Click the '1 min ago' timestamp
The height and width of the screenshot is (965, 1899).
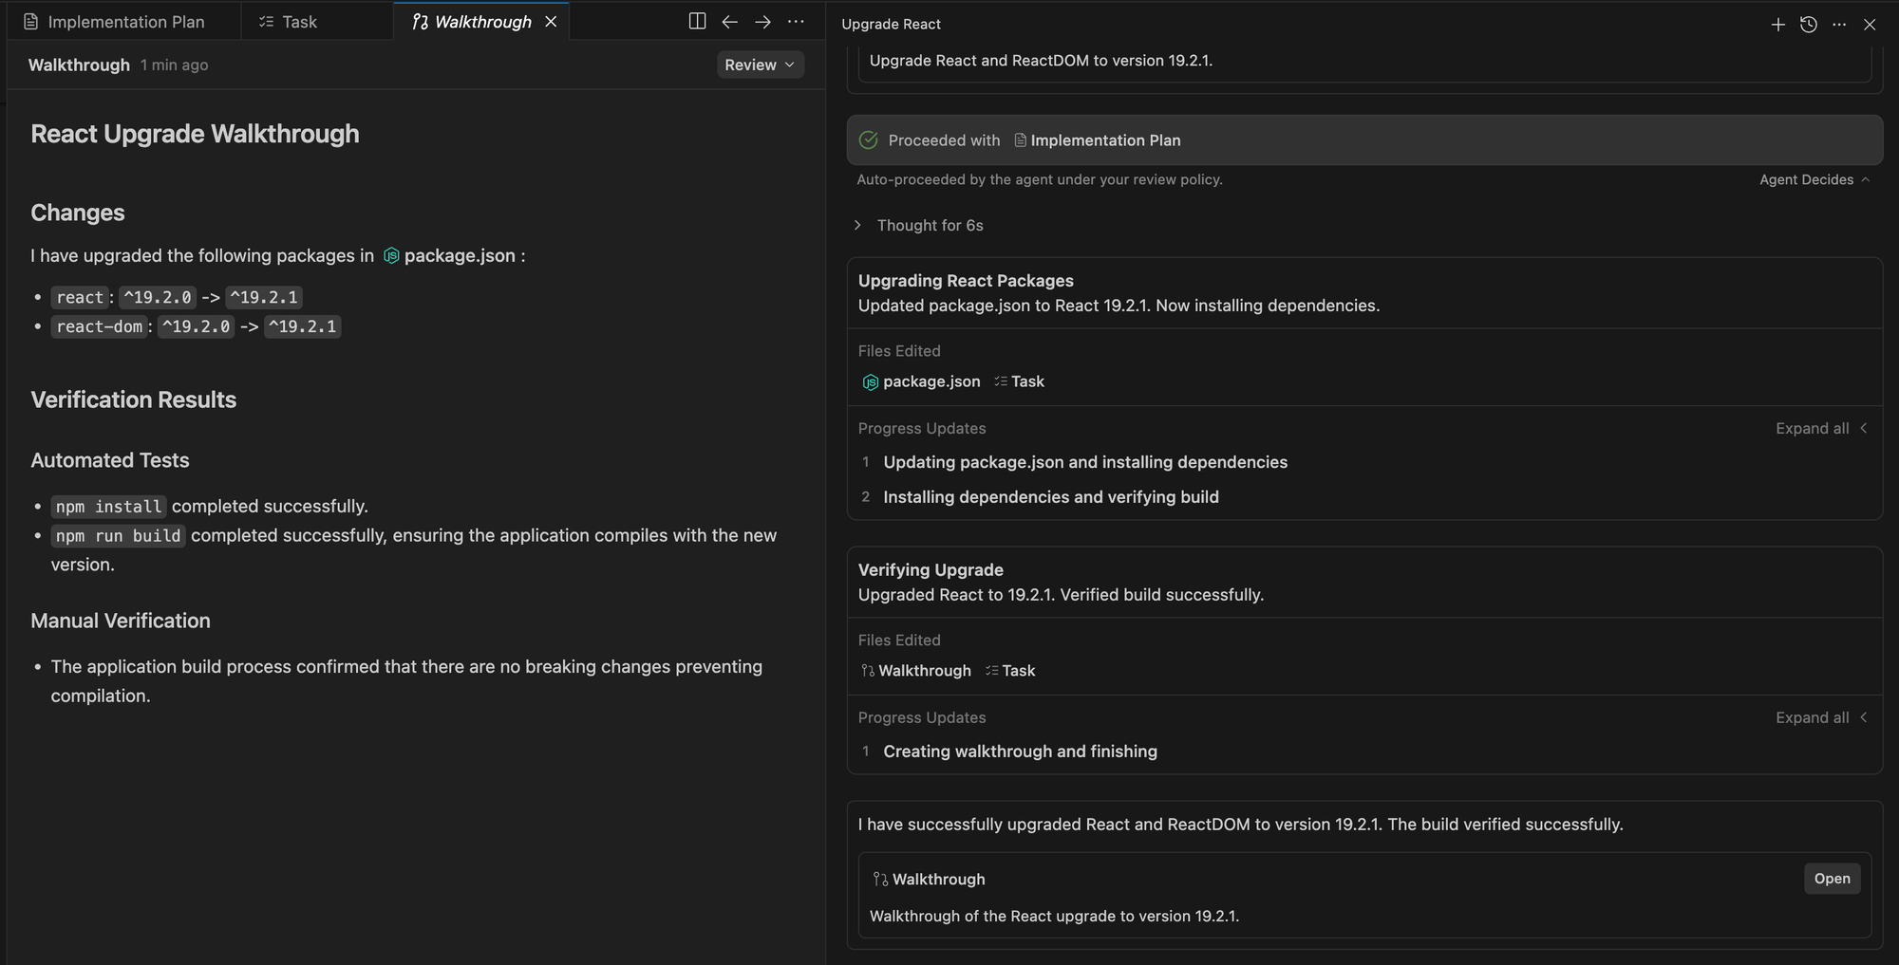pyautogui.click(x=175, y=65)
